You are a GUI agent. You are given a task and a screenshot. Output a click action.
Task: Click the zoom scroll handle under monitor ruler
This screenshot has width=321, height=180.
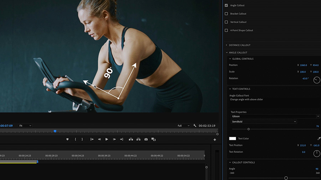[x=218, y=134]
